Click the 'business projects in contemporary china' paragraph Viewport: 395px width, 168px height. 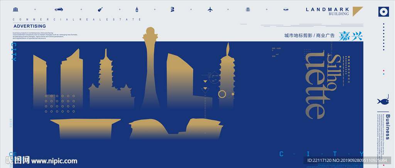tap(46, 36)
